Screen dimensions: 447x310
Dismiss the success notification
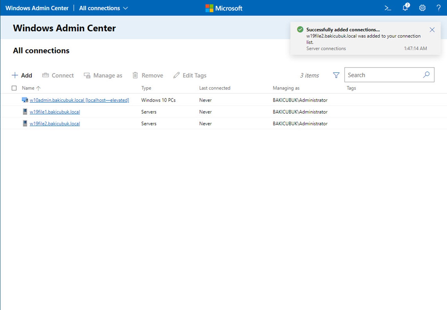pyautogui.click(x=432, y=30)
